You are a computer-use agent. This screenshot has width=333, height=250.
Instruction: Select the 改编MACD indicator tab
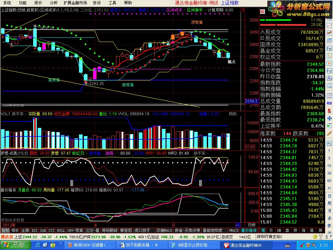pyautogui.click(x=164, y=230)
